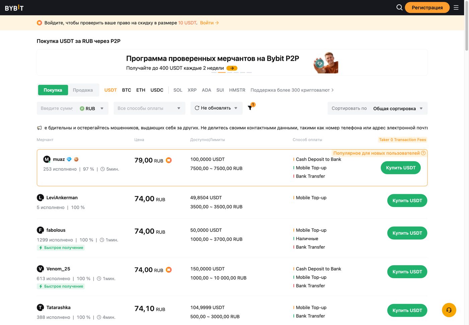The height and width of the screenshot is (325, 469).
Task: Click Venom_25's Быстрое получение tag
Action: click(x=61, y=286)
